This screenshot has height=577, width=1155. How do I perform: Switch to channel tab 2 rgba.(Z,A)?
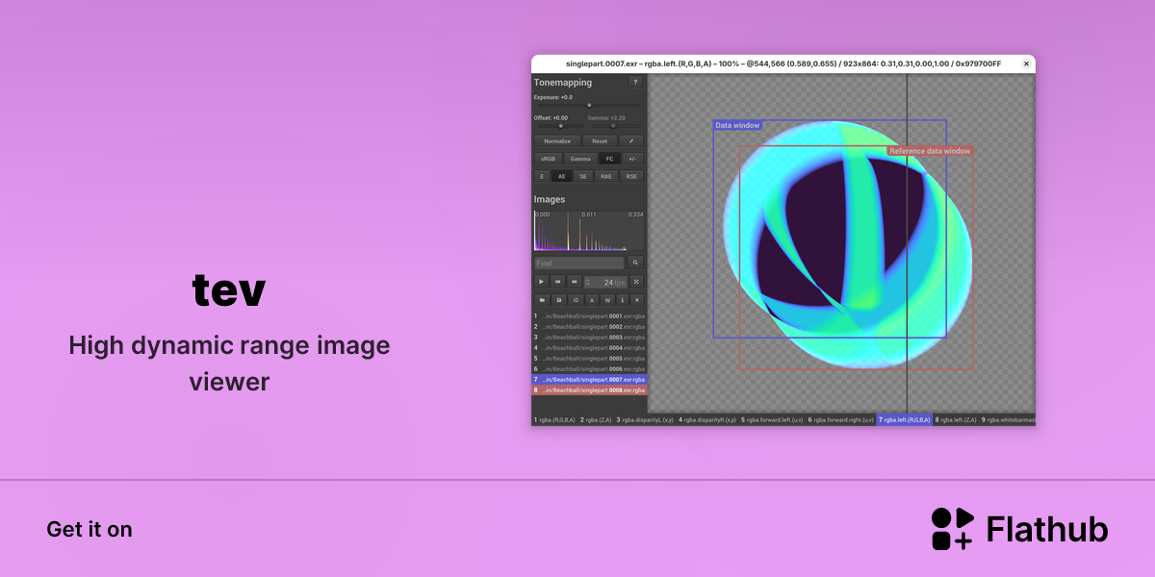pyautogui.click(x=596, y=420)
